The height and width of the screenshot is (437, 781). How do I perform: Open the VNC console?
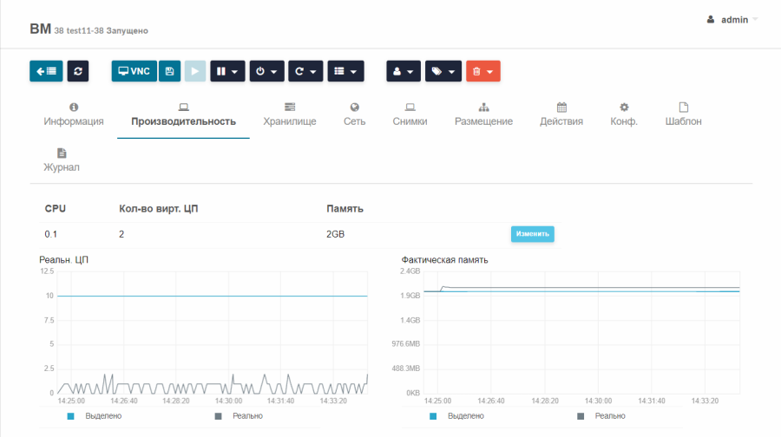[x=134, y=71]
